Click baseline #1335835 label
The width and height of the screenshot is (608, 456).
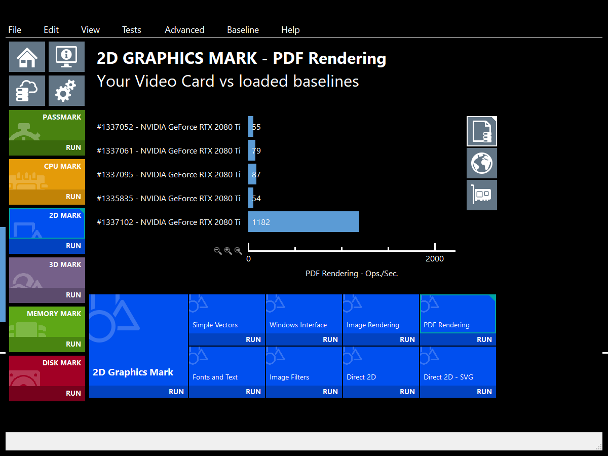click(x=169, y=198)
